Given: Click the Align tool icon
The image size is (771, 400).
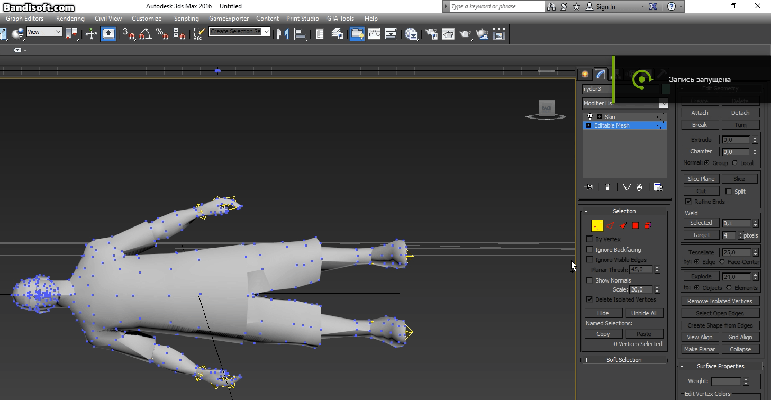Looking at the screenshot, I should [300, 34].
